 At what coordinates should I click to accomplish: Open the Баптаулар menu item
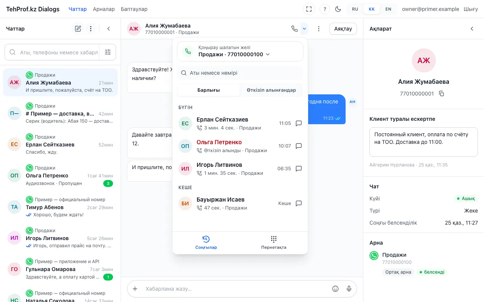tap(134, 9)
